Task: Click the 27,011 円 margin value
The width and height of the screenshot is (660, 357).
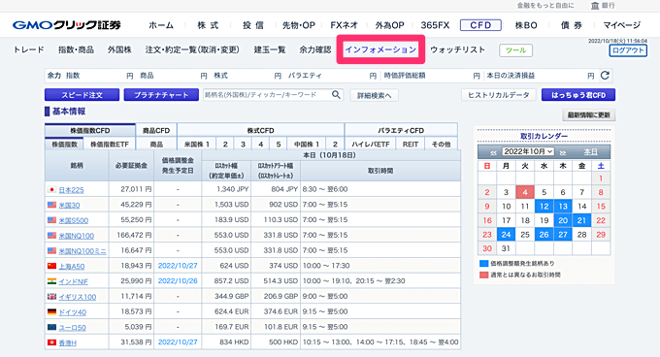Action: click(136, 189)
